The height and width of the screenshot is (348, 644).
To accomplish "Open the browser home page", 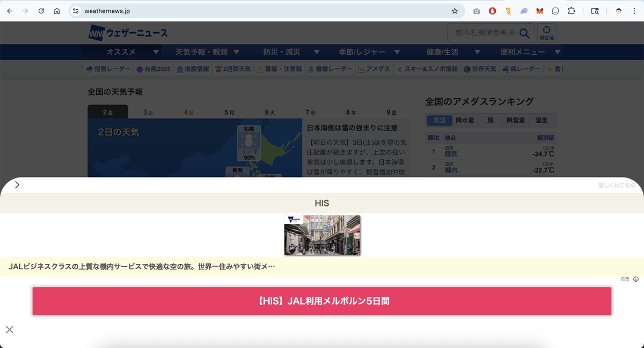I will [x=57, y=11].
